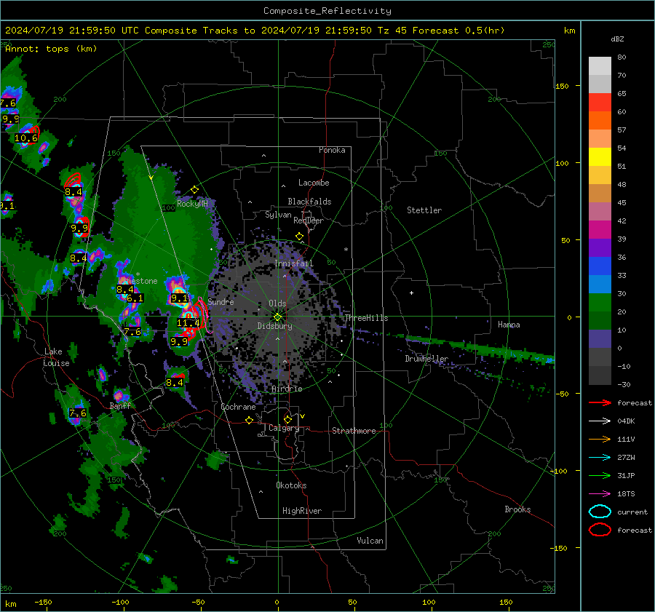This screenshot has height=612, width=655.
Task: Click the storm top label 6.1
Action: pyautogui.click(x=135, y=298)
